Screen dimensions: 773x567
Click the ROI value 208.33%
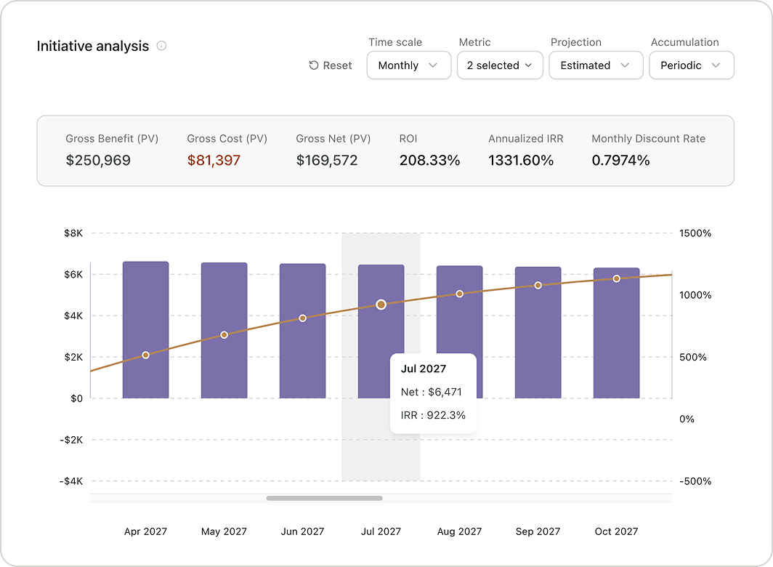[x=429, y=161]
